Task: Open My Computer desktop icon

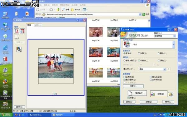Action: [5, 14]
